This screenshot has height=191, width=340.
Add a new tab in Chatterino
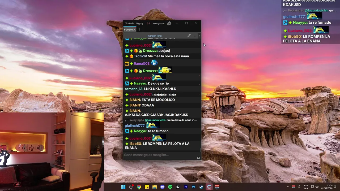tap(139, 29)
